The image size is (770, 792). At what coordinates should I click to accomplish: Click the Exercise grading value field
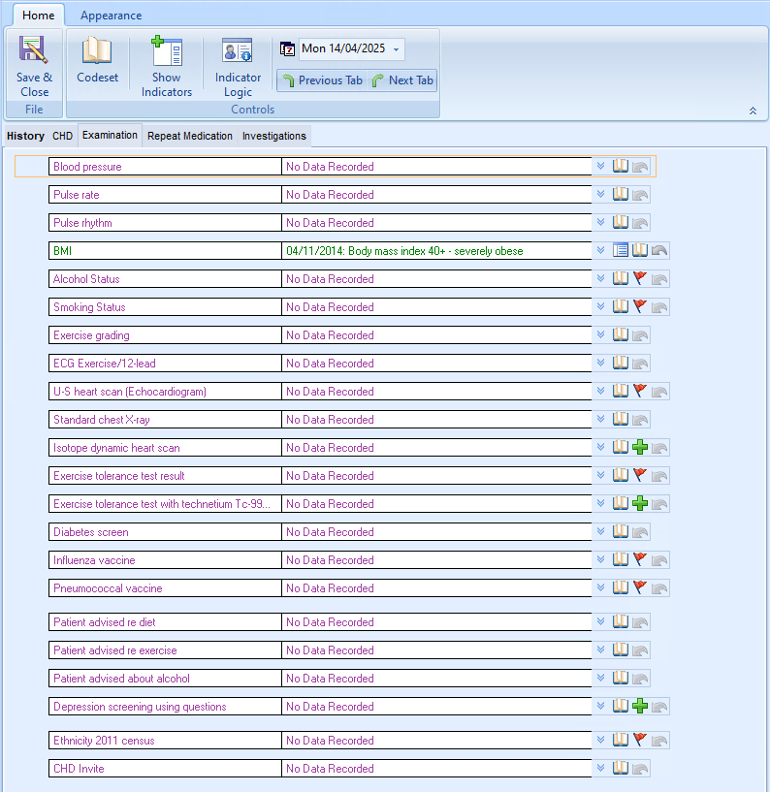tap(436, 335)
